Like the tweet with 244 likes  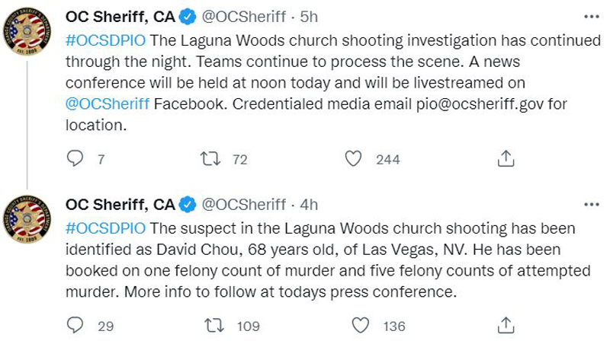click(353, 159)
